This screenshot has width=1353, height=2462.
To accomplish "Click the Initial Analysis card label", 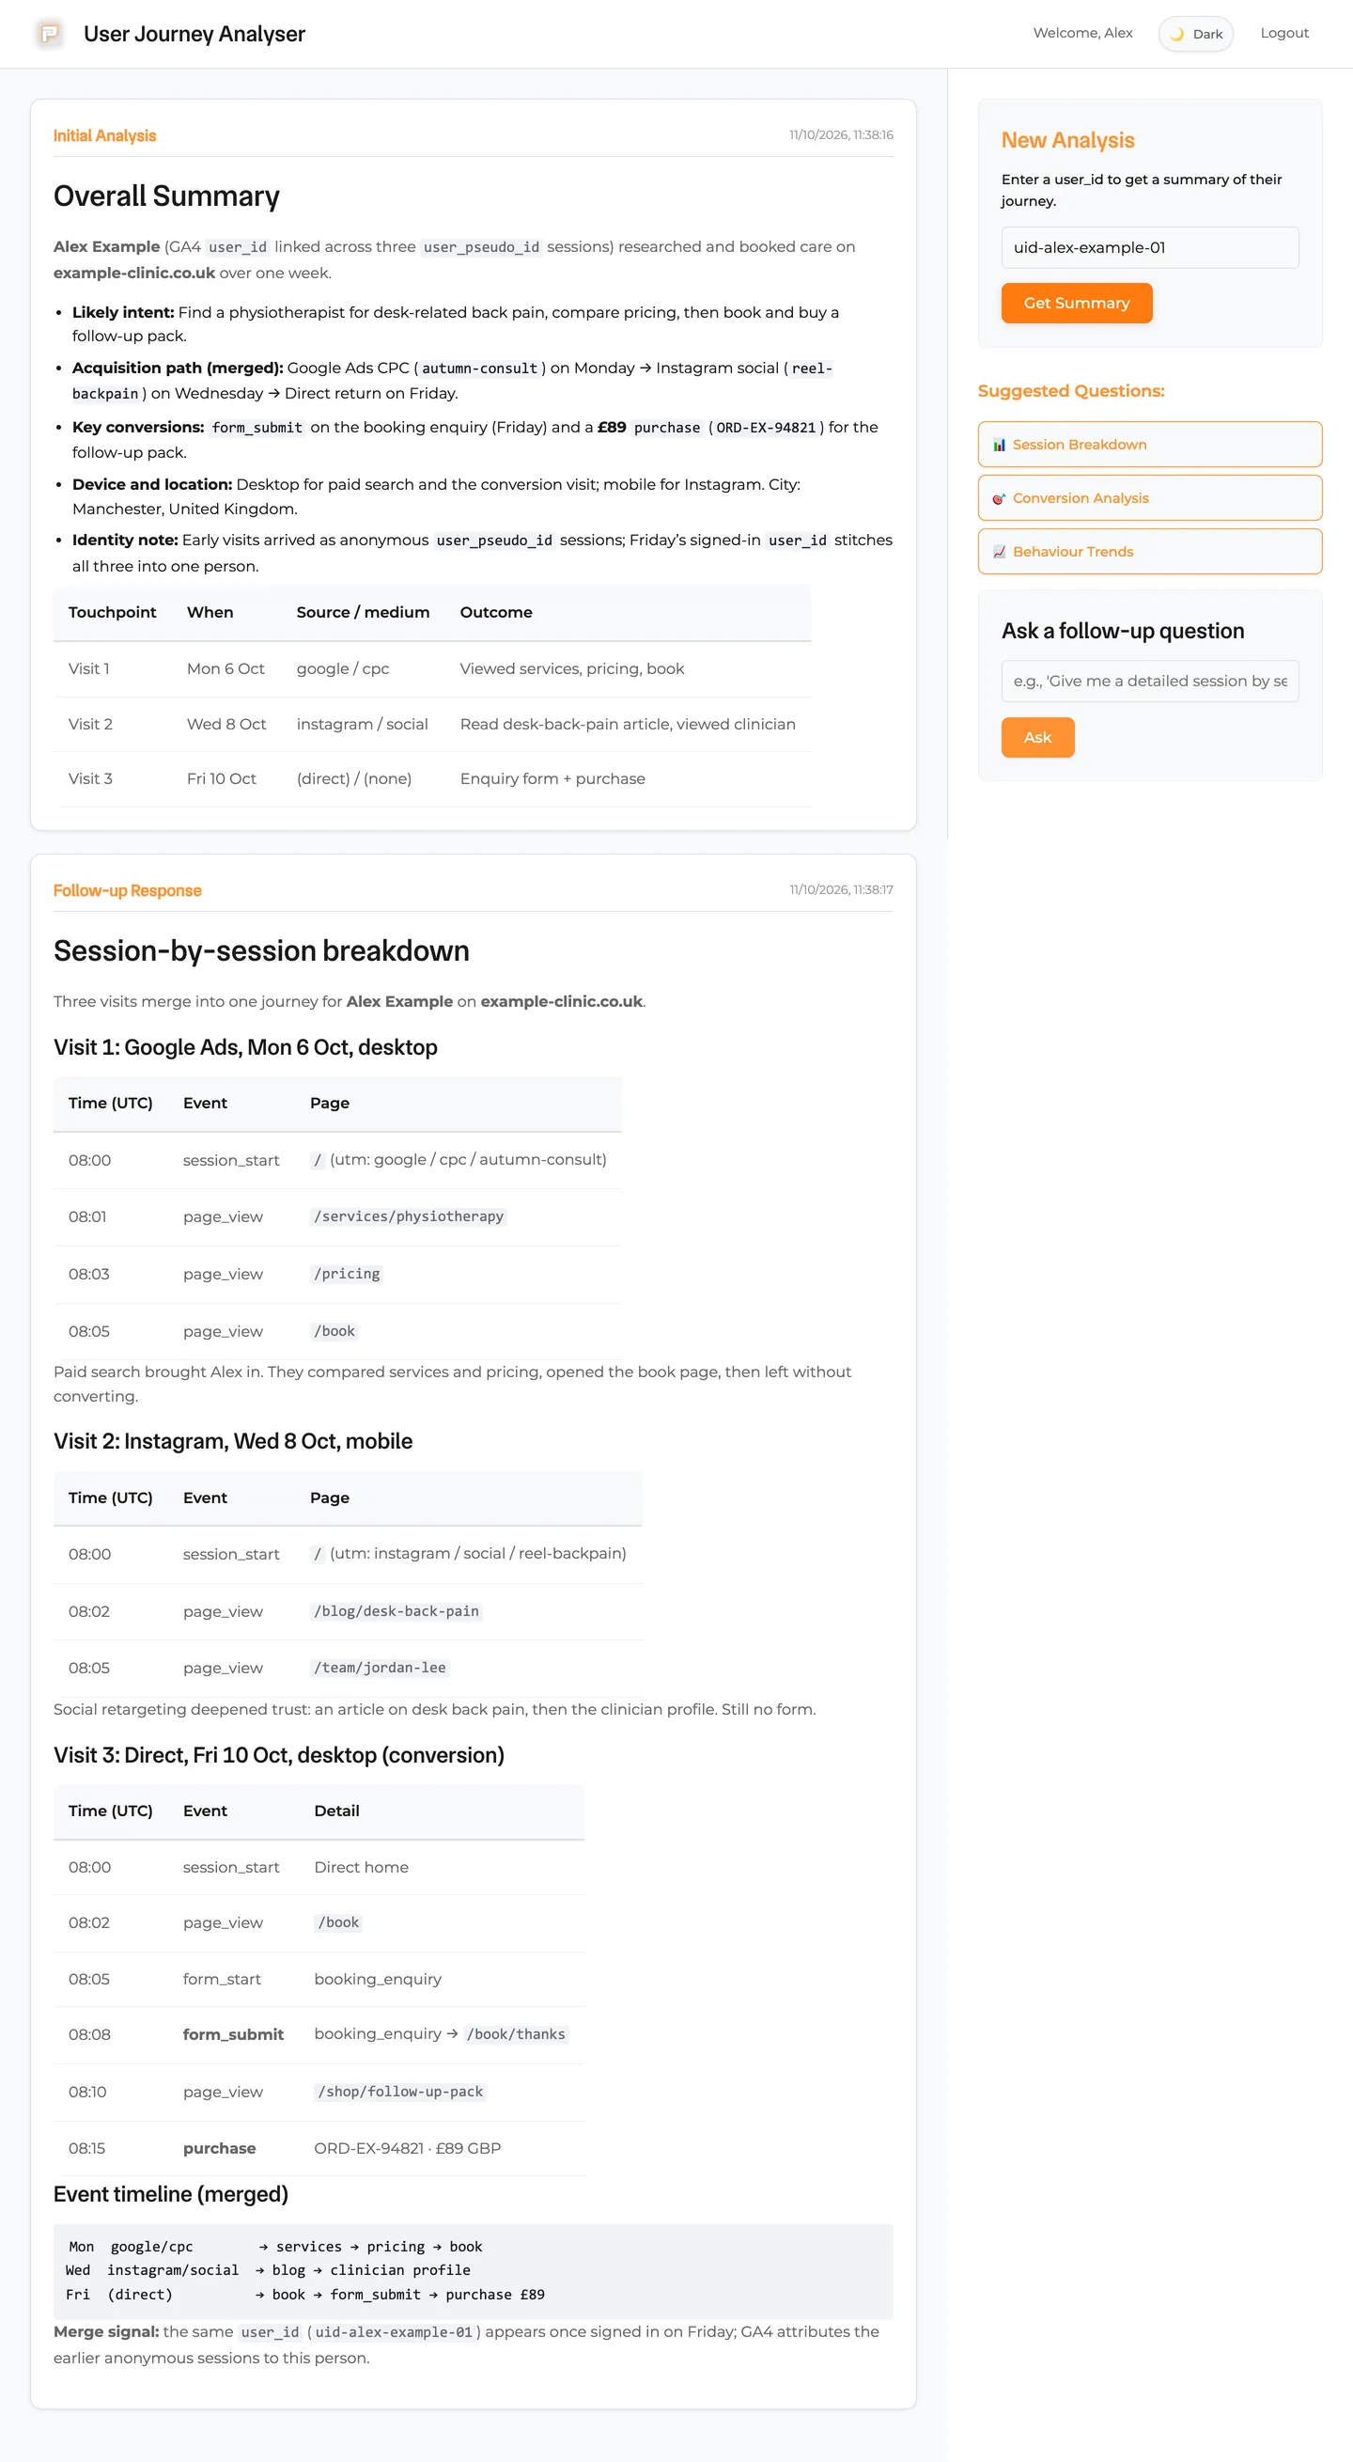I will [104, 135].
